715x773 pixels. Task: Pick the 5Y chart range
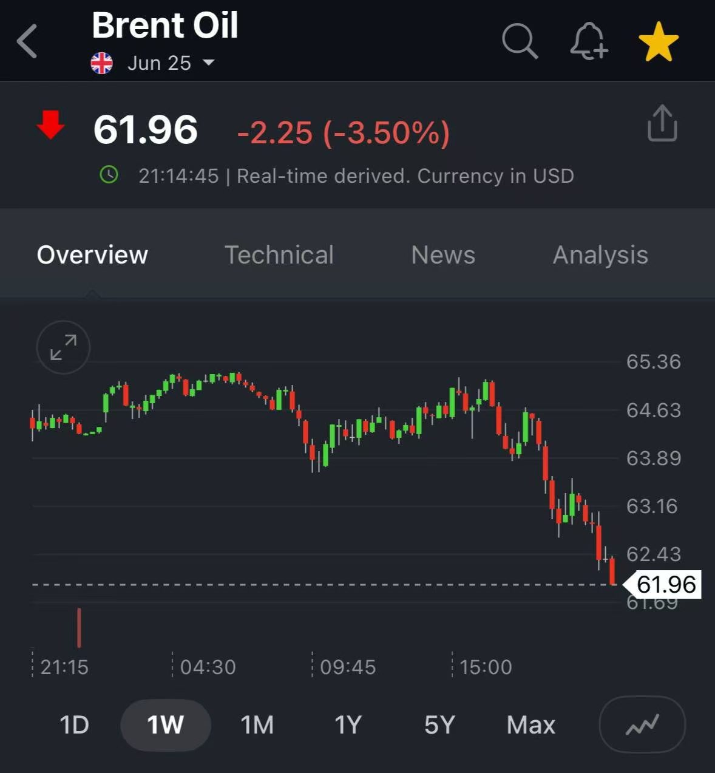coord(439,724)
